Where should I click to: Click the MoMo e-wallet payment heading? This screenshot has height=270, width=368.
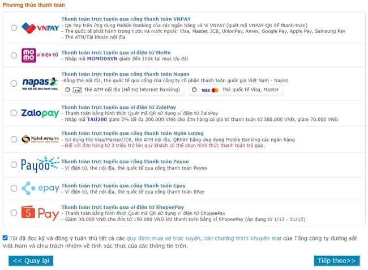click(x=116, y=52)
